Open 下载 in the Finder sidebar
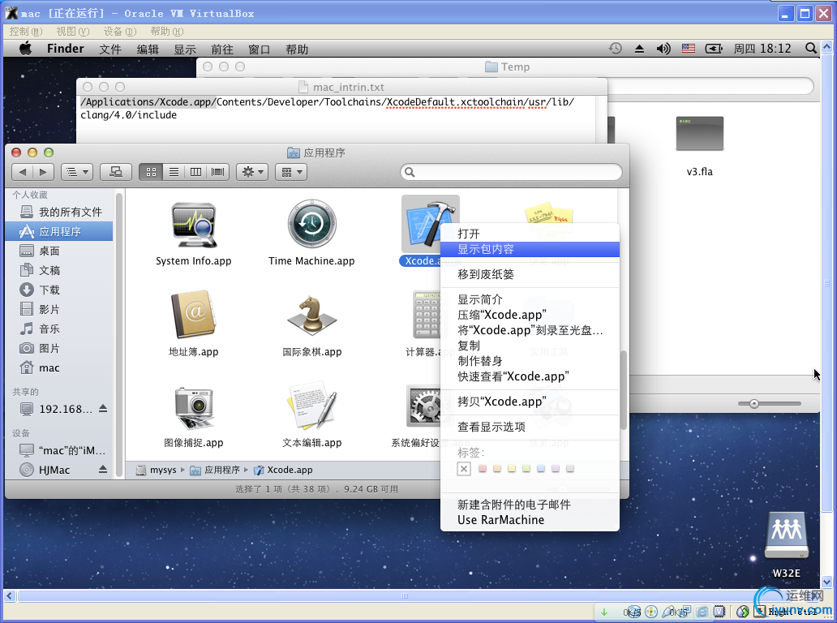This screenshot has height=623, width=837. click(x=60, y=290)
